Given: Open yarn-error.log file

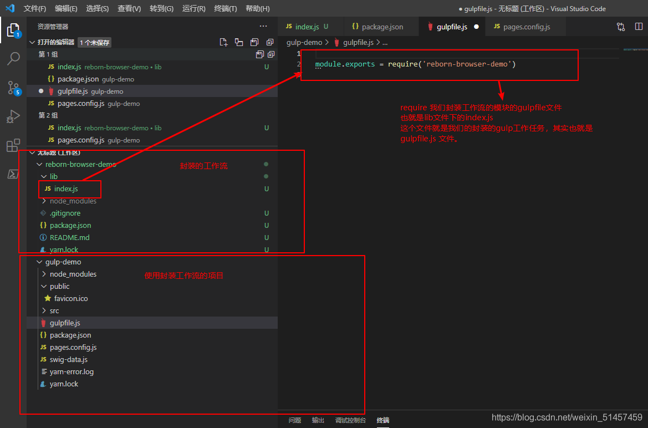Looking at the screenshot, I should pyautogui.click(x=152, y=371).
